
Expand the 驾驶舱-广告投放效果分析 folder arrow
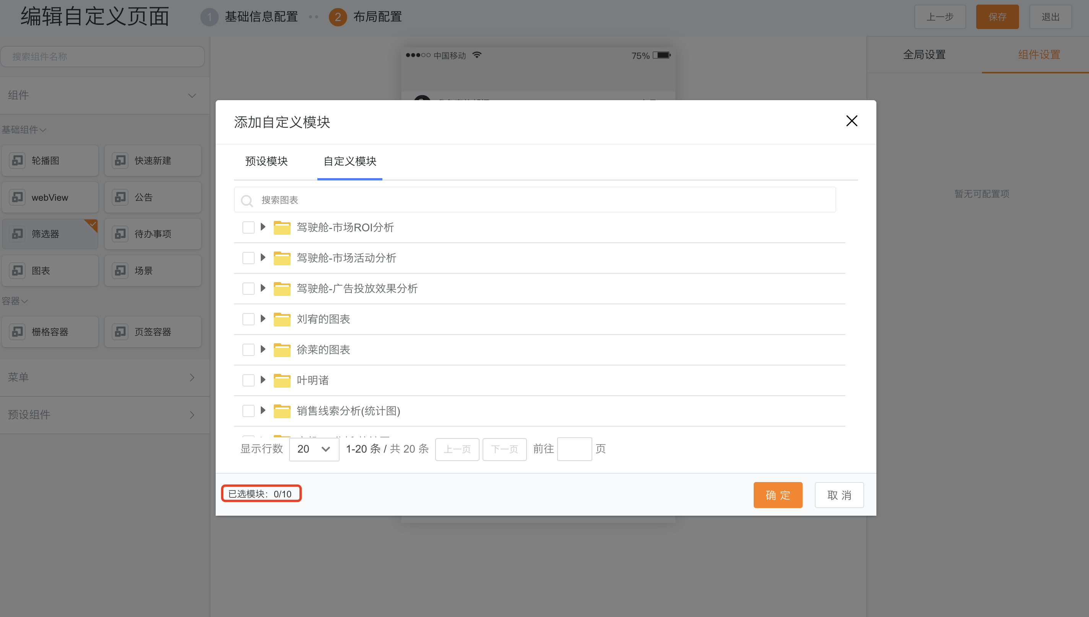point(263,288)
